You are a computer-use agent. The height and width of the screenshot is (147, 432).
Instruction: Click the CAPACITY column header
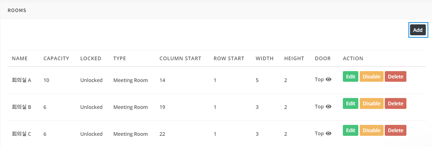pyautogui.click(x=56, y=59)
